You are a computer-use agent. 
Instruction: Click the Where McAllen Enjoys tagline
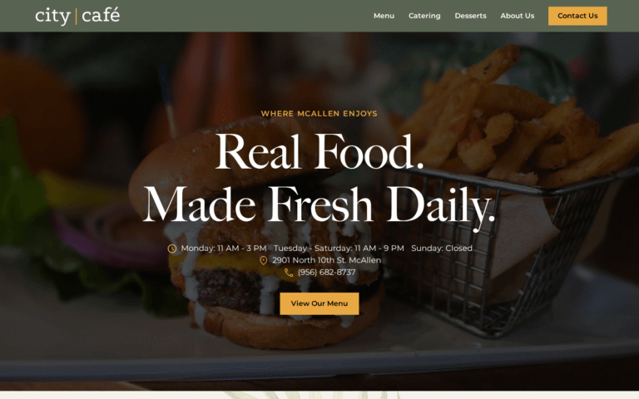(x=319, y=114)
